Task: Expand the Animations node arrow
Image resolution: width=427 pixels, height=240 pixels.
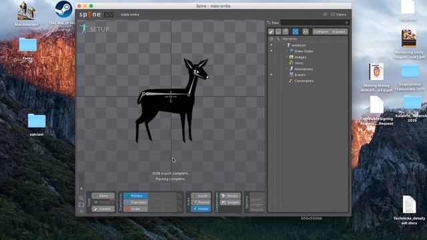Action: (287, 69)
